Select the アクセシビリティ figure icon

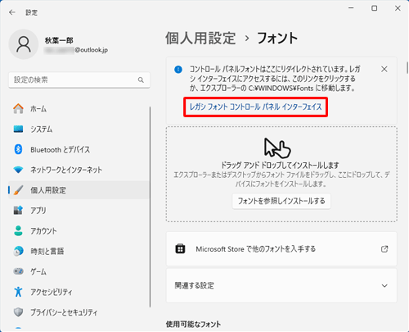(x=18, y=292)
